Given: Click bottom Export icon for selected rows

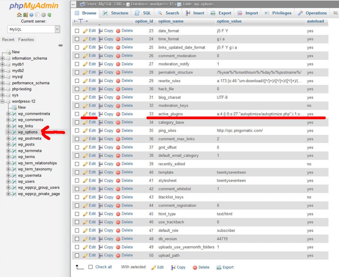Looking at the screenshot, I should [x=219, y=268].
